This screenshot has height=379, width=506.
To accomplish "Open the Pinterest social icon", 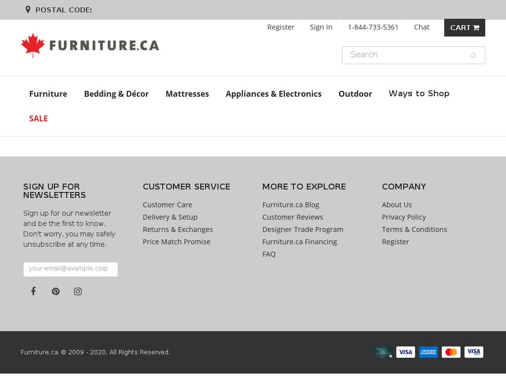I will point(56,292).
